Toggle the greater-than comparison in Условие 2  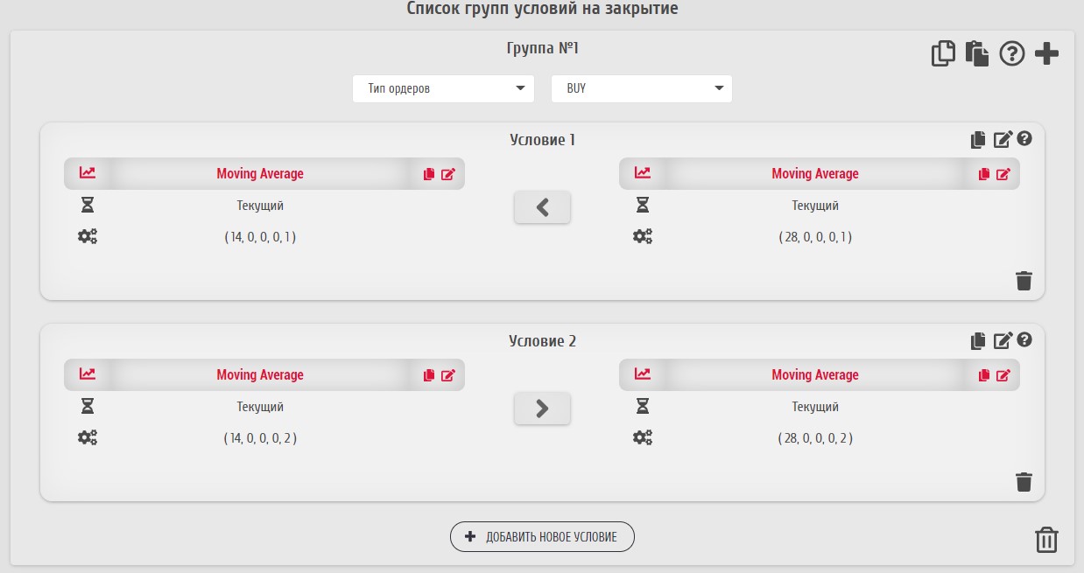pos(542,409)
